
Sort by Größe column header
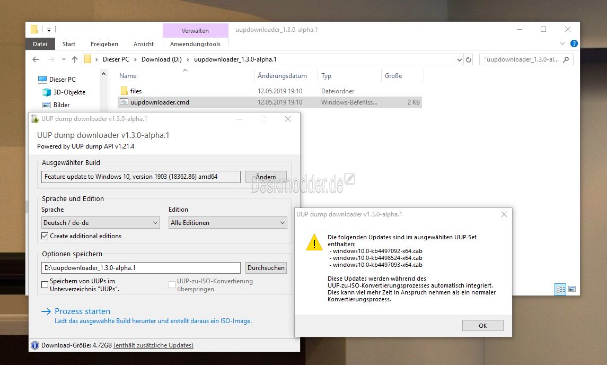393,76
